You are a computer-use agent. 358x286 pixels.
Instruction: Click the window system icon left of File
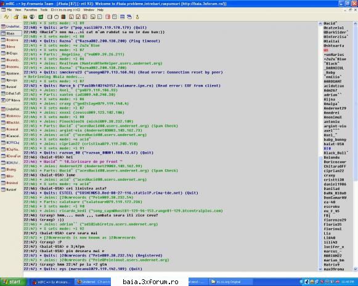pos(3,10)
